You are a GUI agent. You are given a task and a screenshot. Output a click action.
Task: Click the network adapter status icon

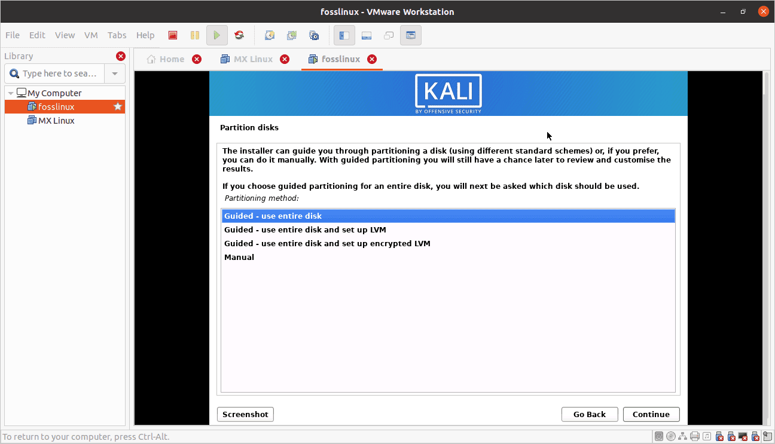click(683, 437)
